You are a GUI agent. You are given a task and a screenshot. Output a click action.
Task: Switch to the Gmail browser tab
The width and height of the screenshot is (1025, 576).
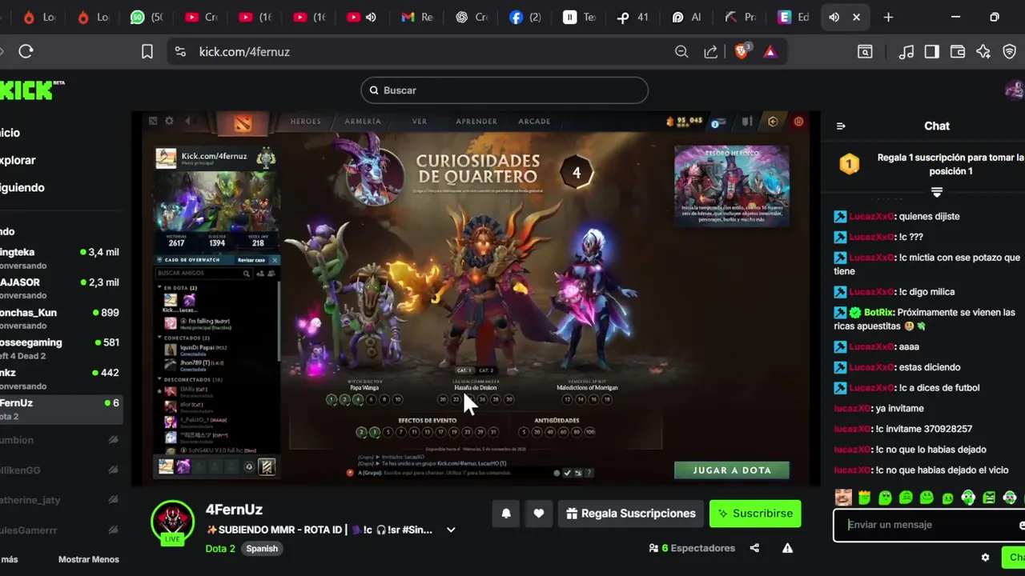(416, 17)
